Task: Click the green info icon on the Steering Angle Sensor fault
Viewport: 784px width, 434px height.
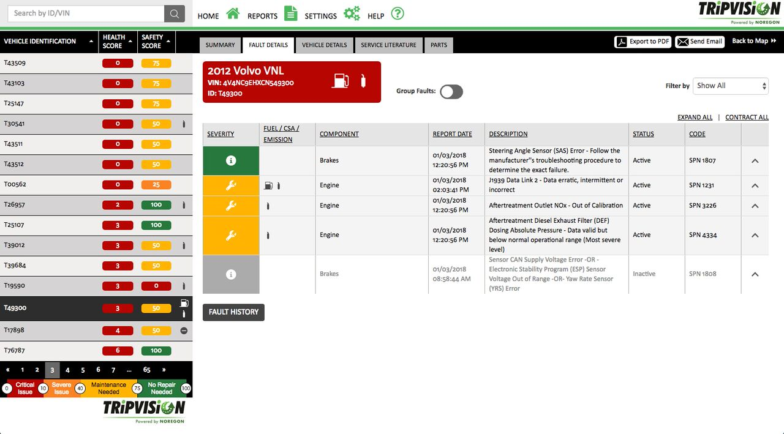Action: [231, 160]
